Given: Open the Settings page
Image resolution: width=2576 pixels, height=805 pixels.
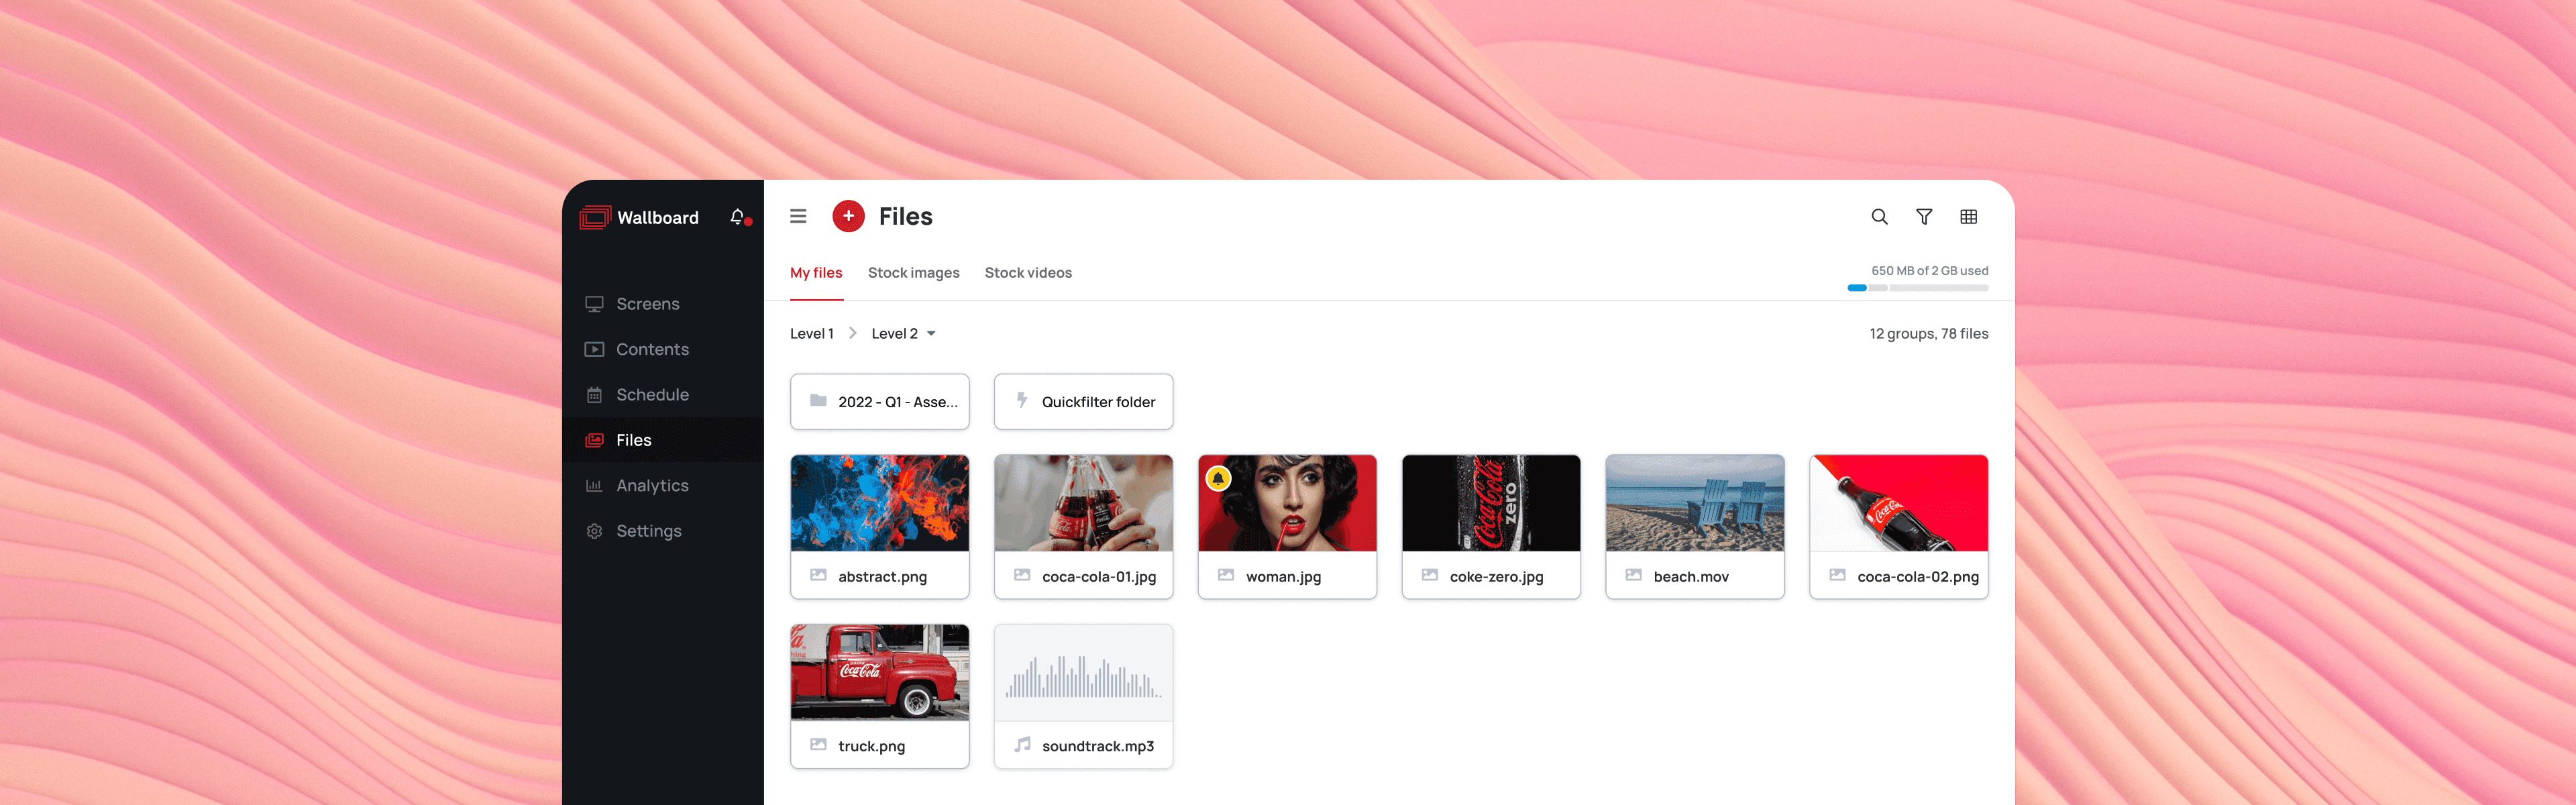Looking at the screenshot, I should (648, 531).
